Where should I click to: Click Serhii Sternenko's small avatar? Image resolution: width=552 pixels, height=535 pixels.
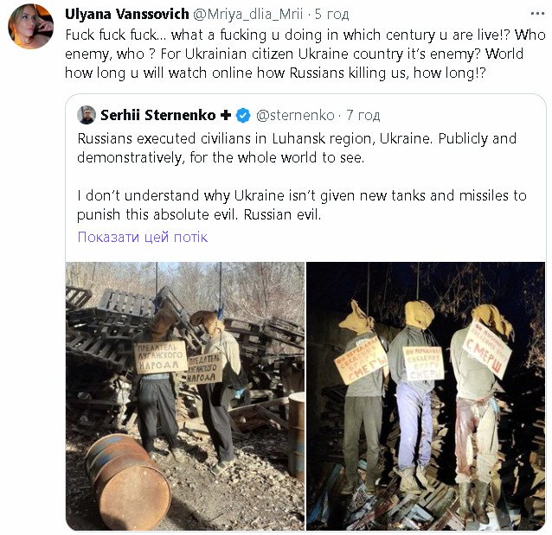(x=87, y=115)
